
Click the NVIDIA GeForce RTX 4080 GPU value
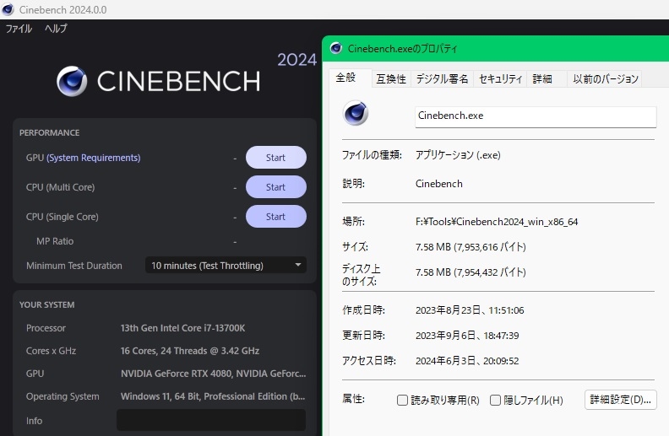pyautogui.click(x=214, y=374)
